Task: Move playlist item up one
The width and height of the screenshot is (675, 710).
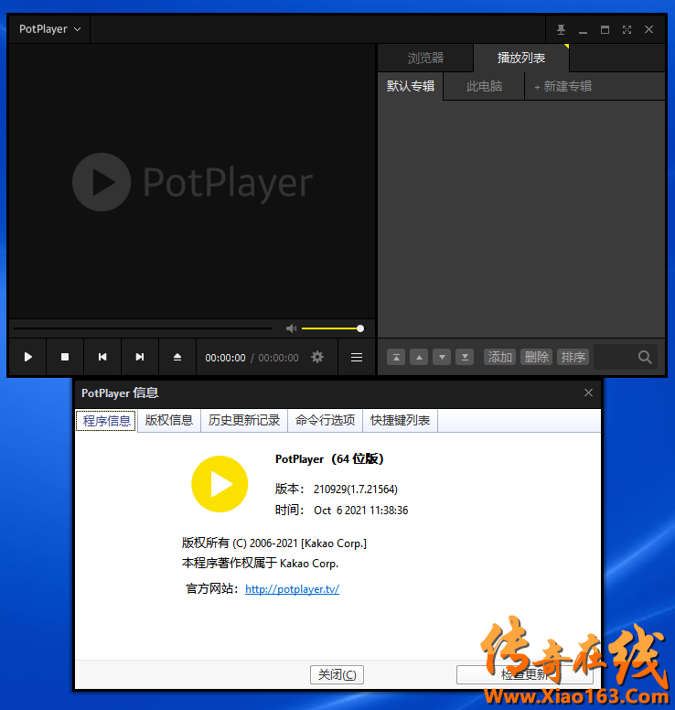Action: click(419, 357)
